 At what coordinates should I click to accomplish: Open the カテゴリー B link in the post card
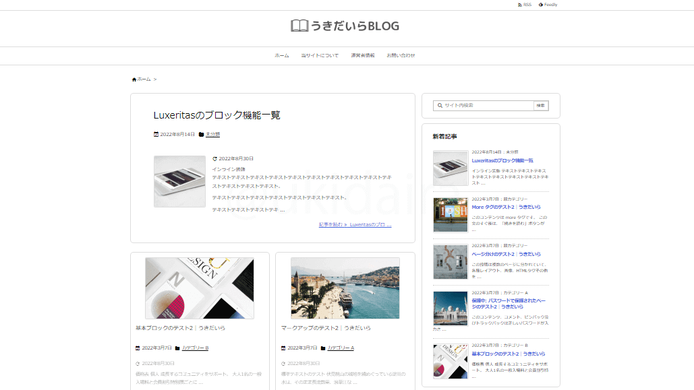[195, 348]
